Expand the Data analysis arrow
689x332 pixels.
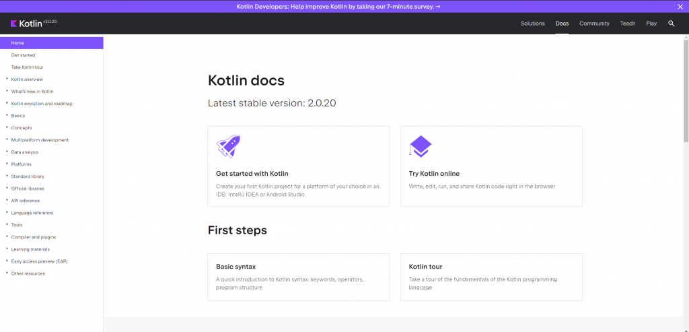point(7,152)
